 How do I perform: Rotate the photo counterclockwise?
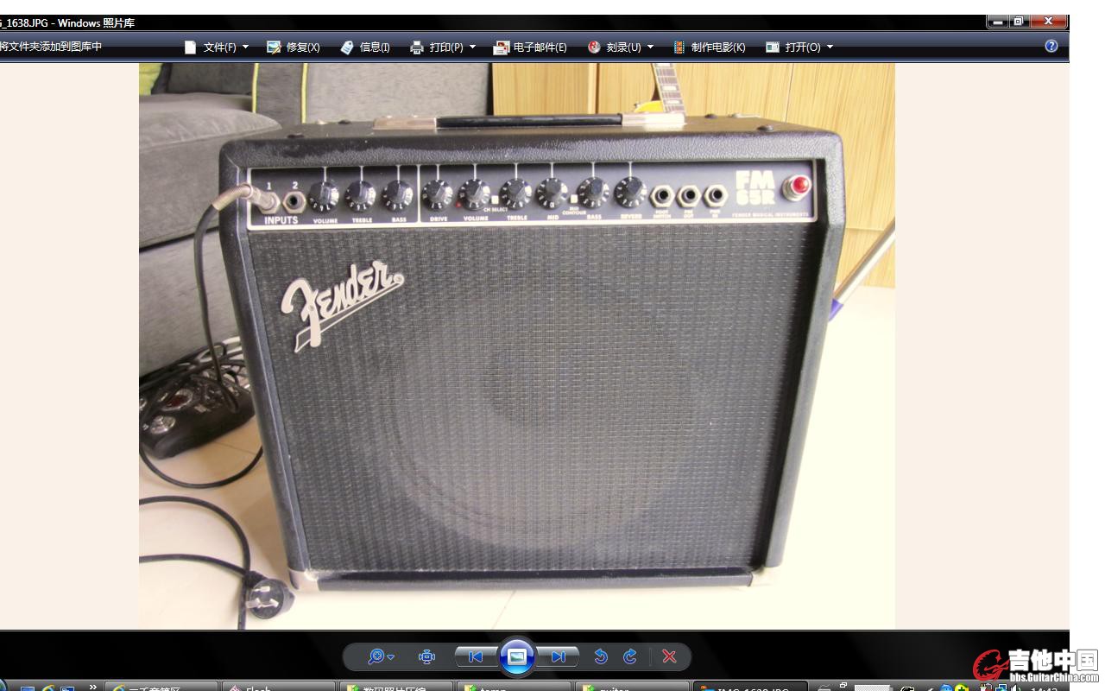(601, 657)
